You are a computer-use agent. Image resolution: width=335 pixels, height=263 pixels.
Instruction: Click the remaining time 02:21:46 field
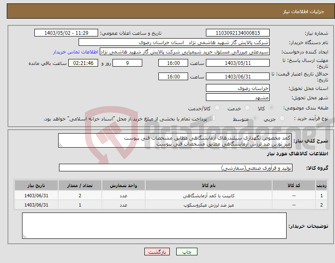point(83,63)
